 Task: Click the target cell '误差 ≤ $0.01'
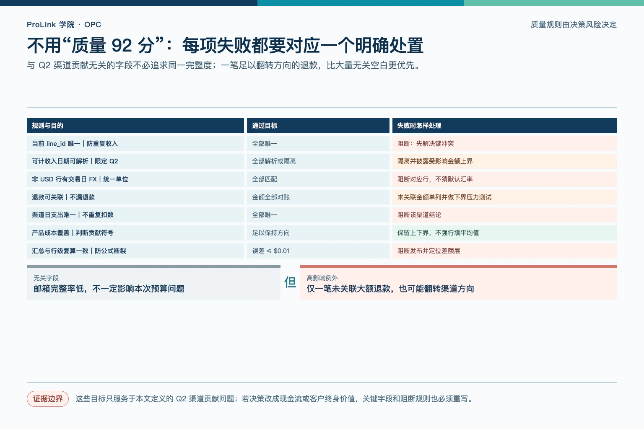tap(318, 251)
